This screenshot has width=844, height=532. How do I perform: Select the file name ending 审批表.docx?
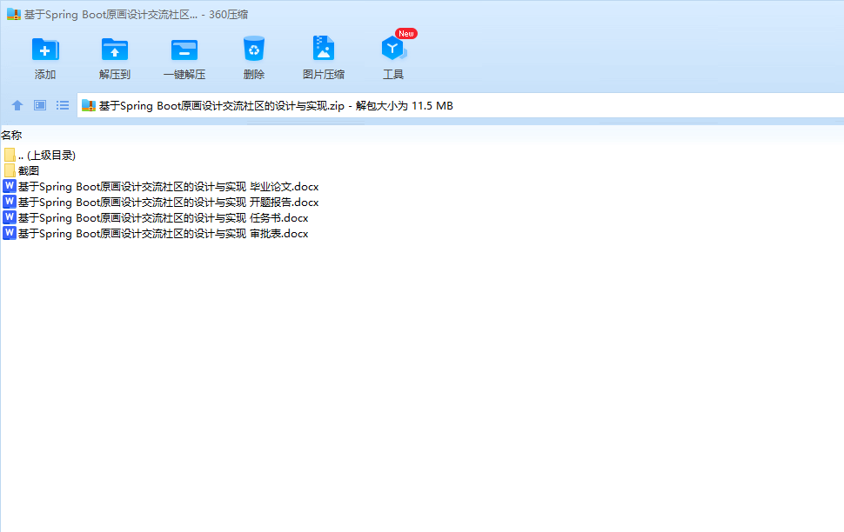tap(163, 234)
